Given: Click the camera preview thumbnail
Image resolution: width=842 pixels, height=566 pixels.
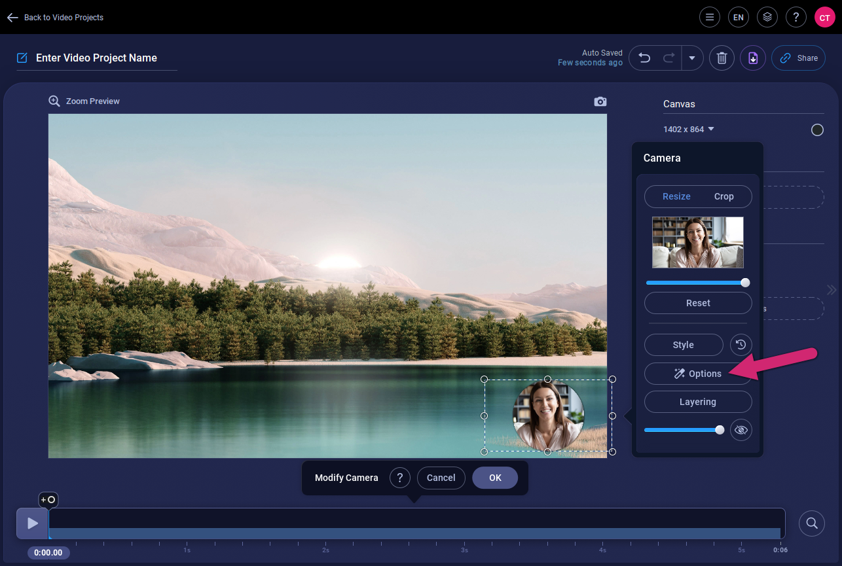Looking at the screenshot, I should [x=697, y=243].
